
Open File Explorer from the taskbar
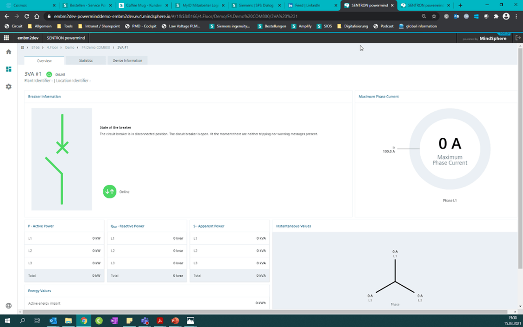point(68,321)
